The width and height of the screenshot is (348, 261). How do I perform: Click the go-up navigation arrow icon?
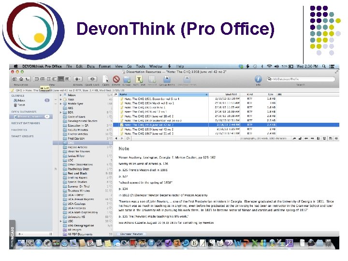[x=27, y=79]
